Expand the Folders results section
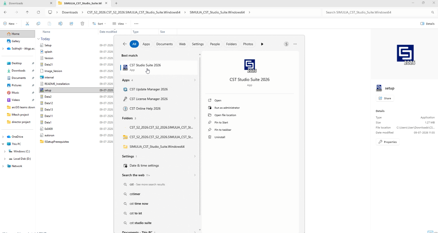This screenshot has height=233, width=438. tap(195, 118)
